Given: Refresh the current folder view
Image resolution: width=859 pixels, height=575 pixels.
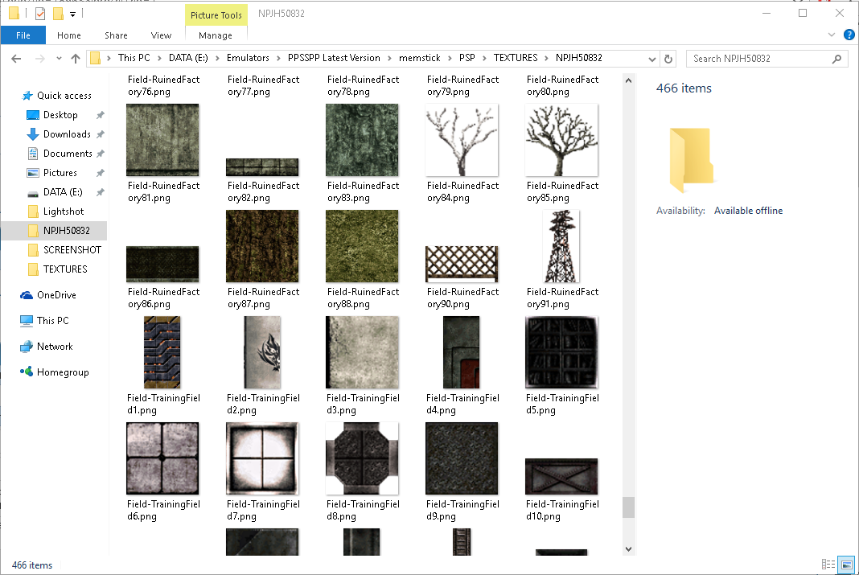Looking at the screenshot, I should pos(668,59).
